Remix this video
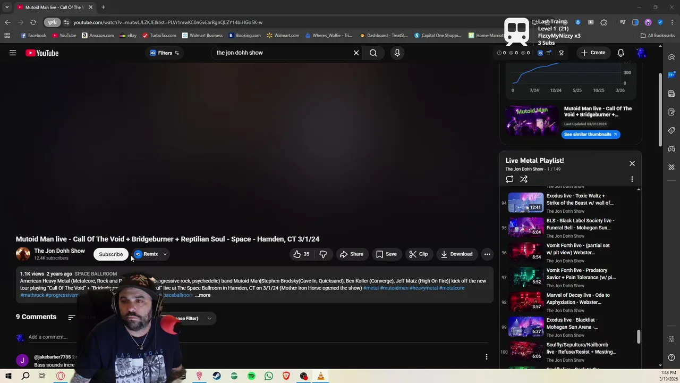 146,254
